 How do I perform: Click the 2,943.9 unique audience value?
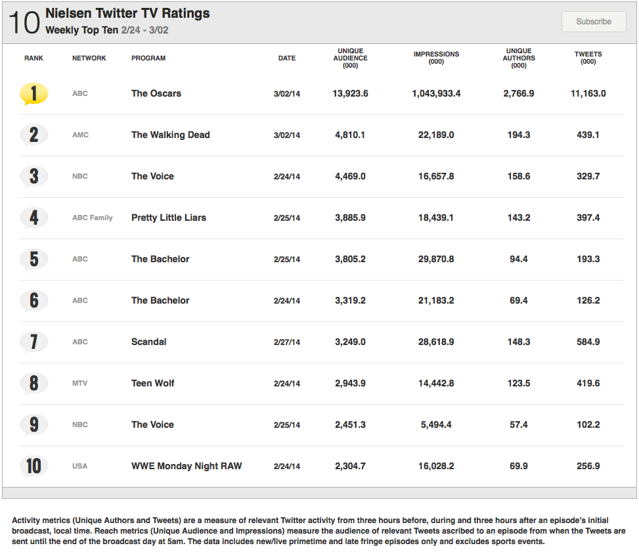coord(351,383)
